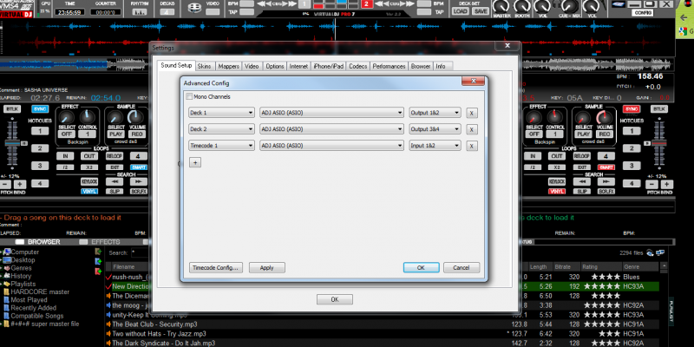The width and height of the screenshot is (694, 347).
Task: Open the Options tab
Action: [275, 66]
